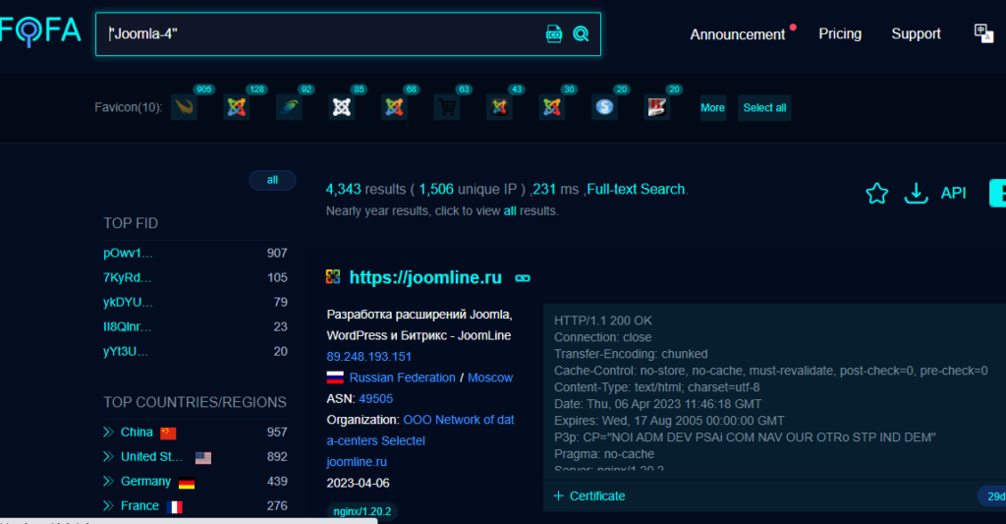1006x524 pixels.
Task: Click the link icon beside joomline.ru
Action: [x=523, y=278]
